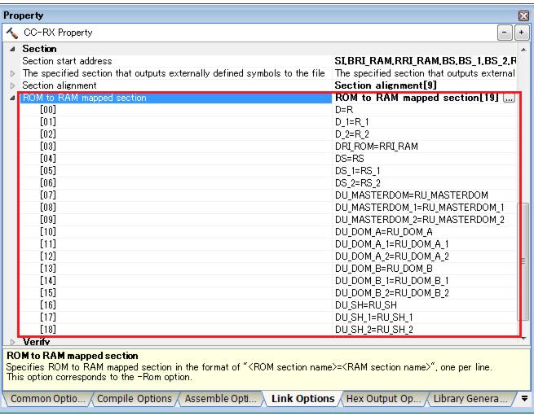Image resolution: width=534 pixels, height=416 pixels.
Task: Click the minus collapse-all button
Action: [x=505, y=33]
